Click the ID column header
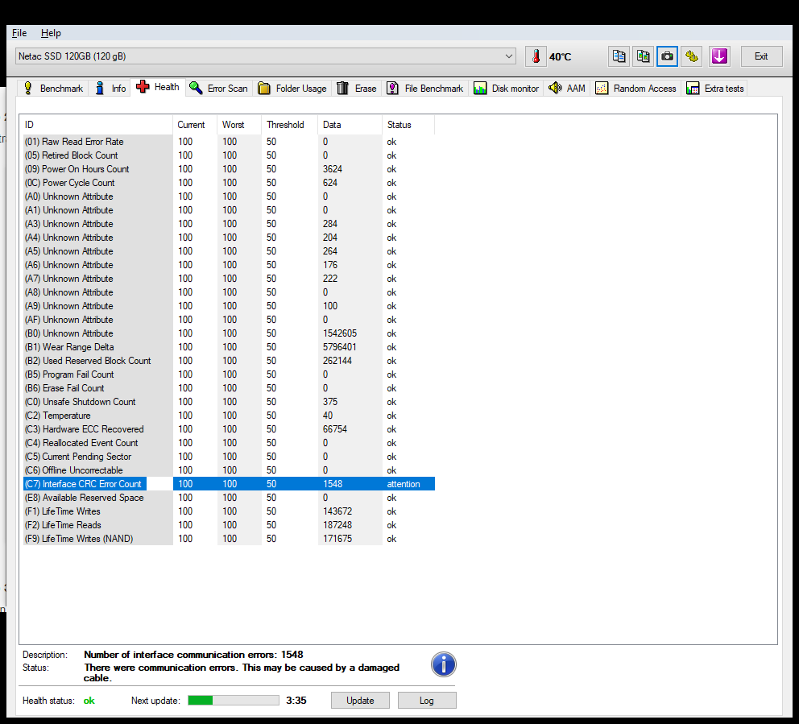The height and width of the screenshot is (724, 799). tap(97, 125)
